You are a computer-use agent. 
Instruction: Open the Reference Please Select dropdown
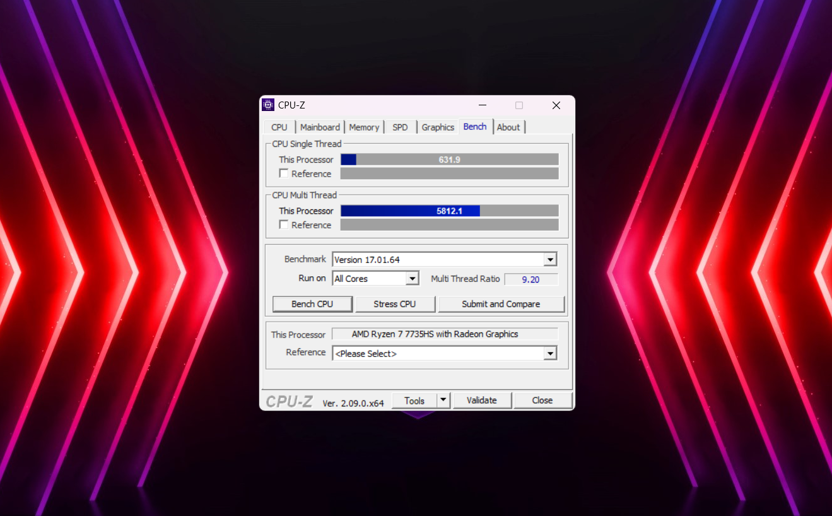[x=550, y=353]
